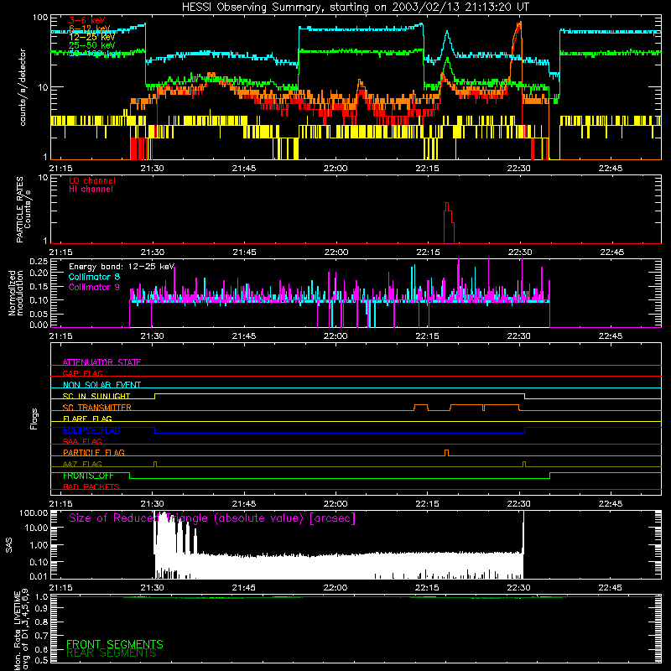Select the HI channel legend entry
The image size is (671, 671).
[91, 190]
